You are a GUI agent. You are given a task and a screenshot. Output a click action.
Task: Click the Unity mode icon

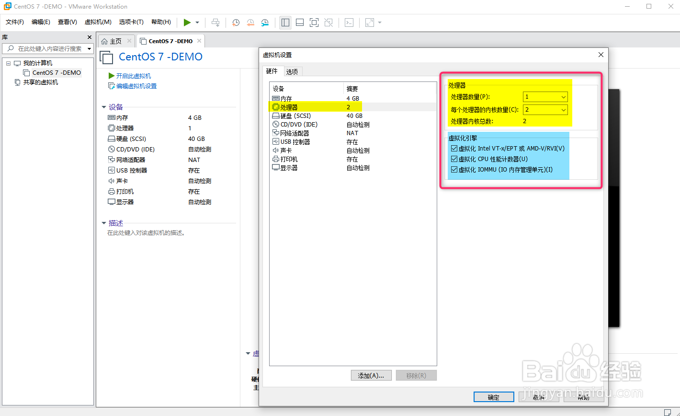click(329, 23)
